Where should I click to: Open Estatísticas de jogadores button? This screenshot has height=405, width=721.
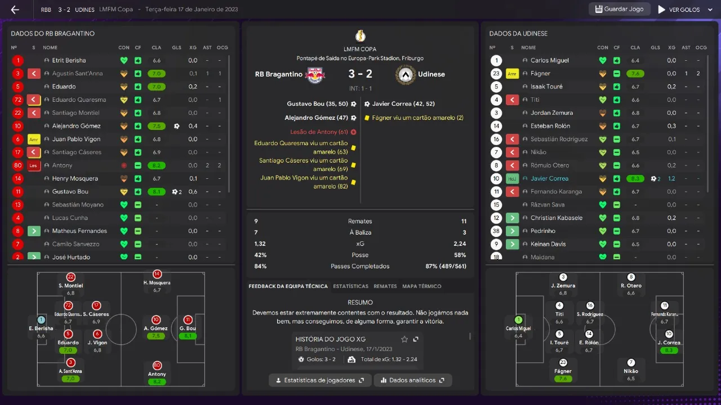(320, 380)
